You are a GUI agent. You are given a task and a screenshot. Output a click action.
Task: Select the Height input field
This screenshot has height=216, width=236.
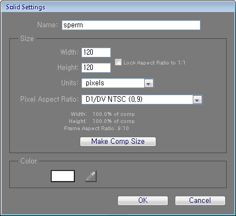point(96,68)
